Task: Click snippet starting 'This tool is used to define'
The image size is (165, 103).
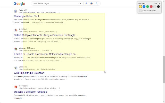Action: (x=52, y=21)
